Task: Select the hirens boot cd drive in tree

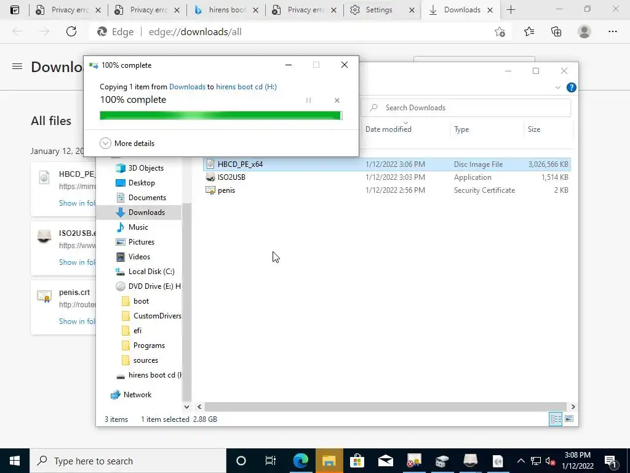Action: [x=149, y=375]
